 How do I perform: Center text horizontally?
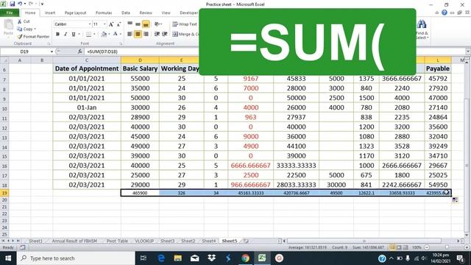click(138, 35)
